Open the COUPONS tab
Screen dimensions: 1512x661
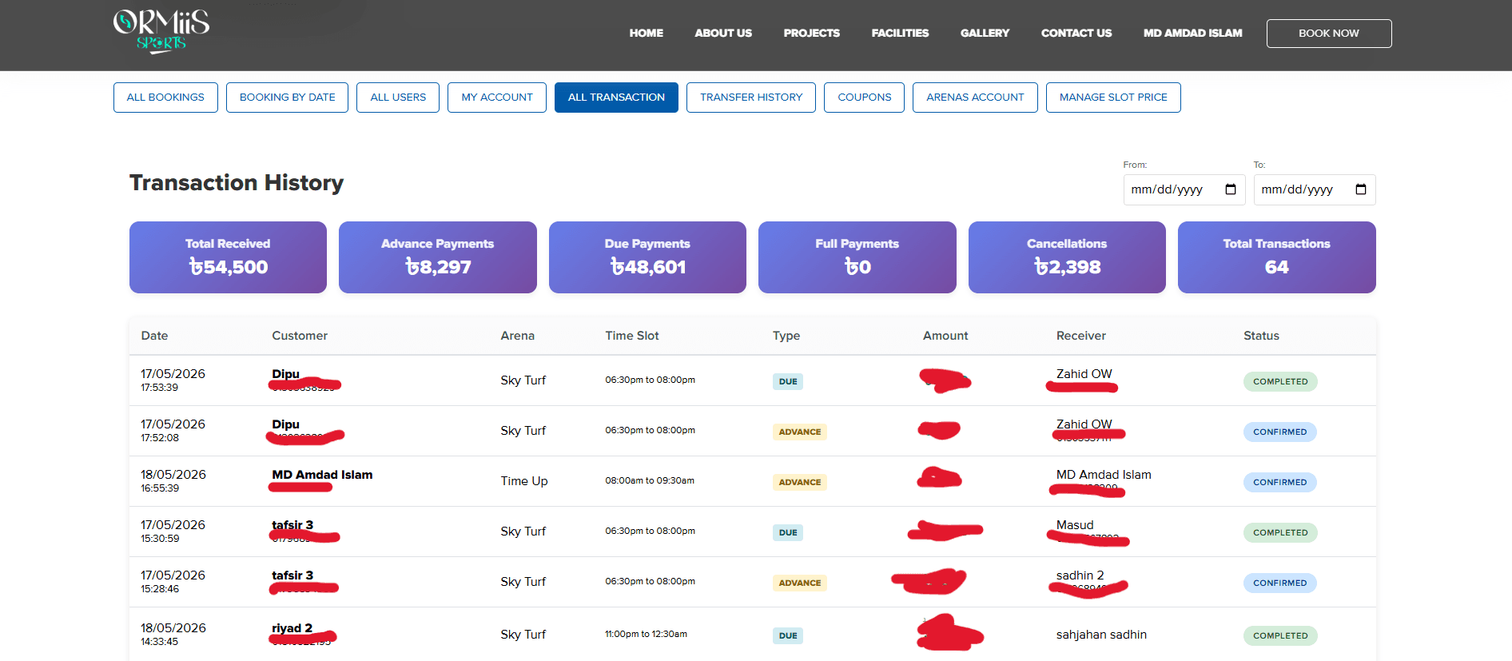[x=864, y=98]
